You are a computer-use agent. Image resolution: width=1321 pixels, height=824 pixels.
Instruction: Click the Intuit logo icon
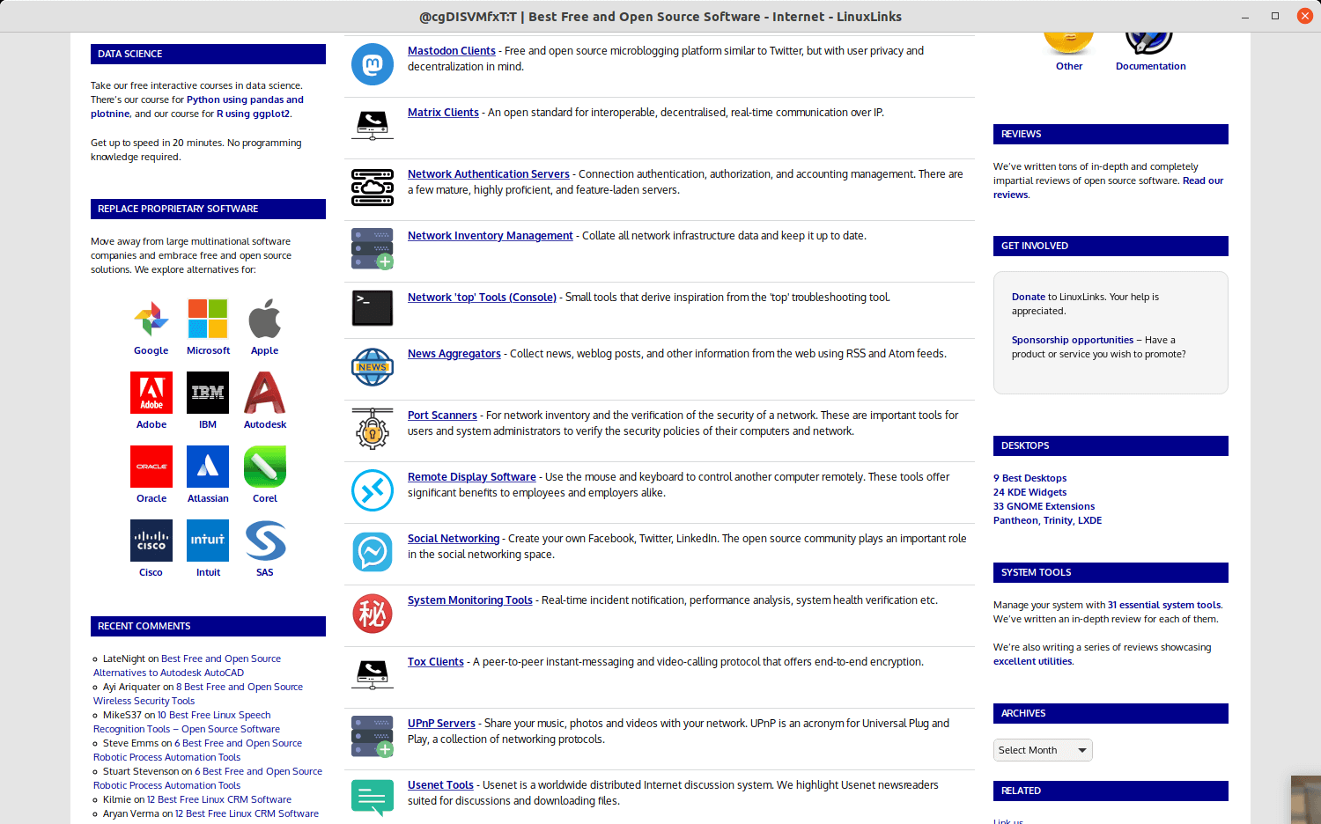(208, 541)
